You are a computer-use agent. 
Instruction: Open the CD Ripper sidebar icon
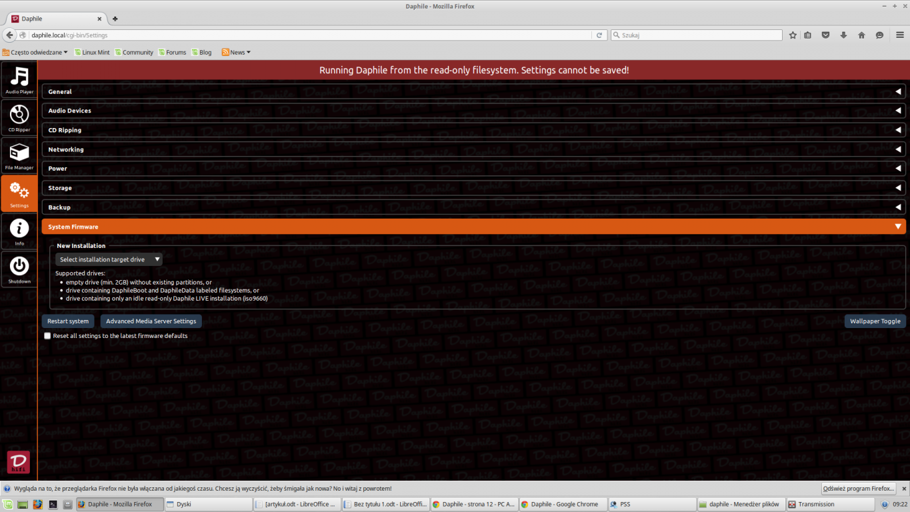pyautogui.click(x=19, y=117)
